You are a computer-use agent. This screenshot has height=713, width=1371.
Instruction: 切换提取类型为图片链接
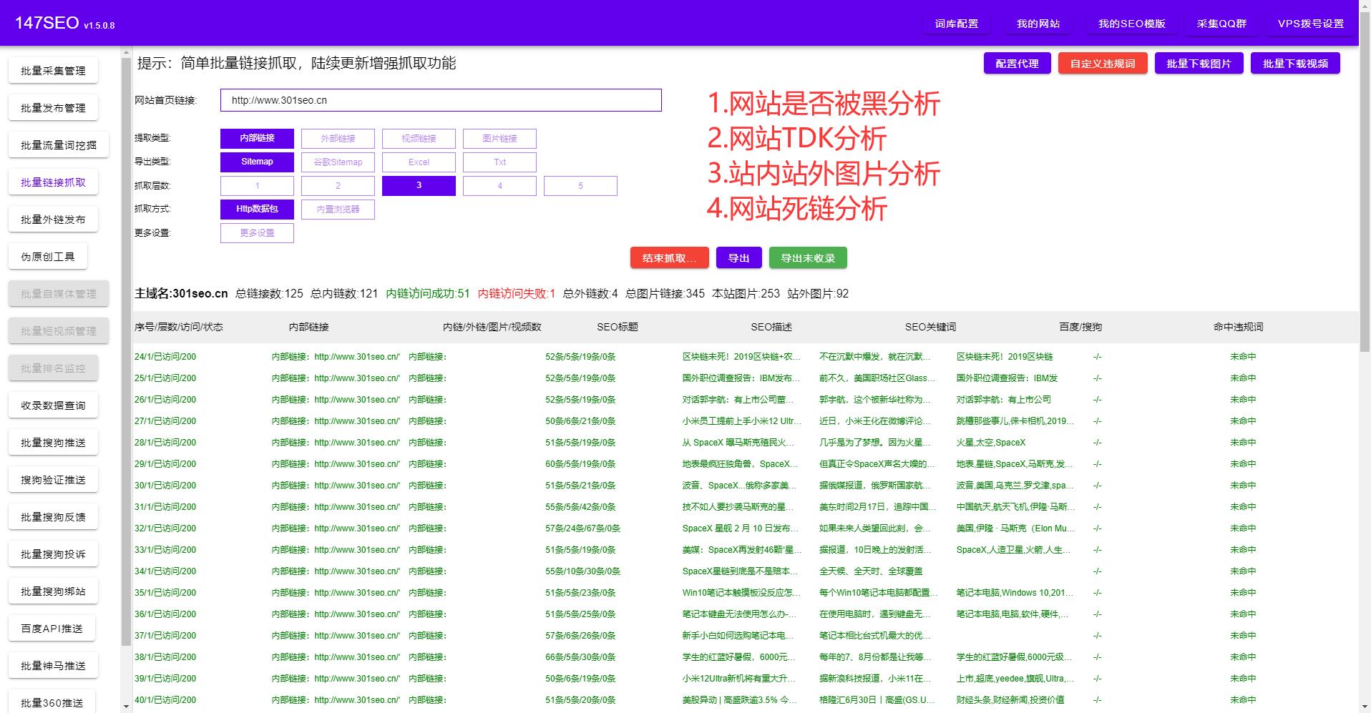pos(499,138)
